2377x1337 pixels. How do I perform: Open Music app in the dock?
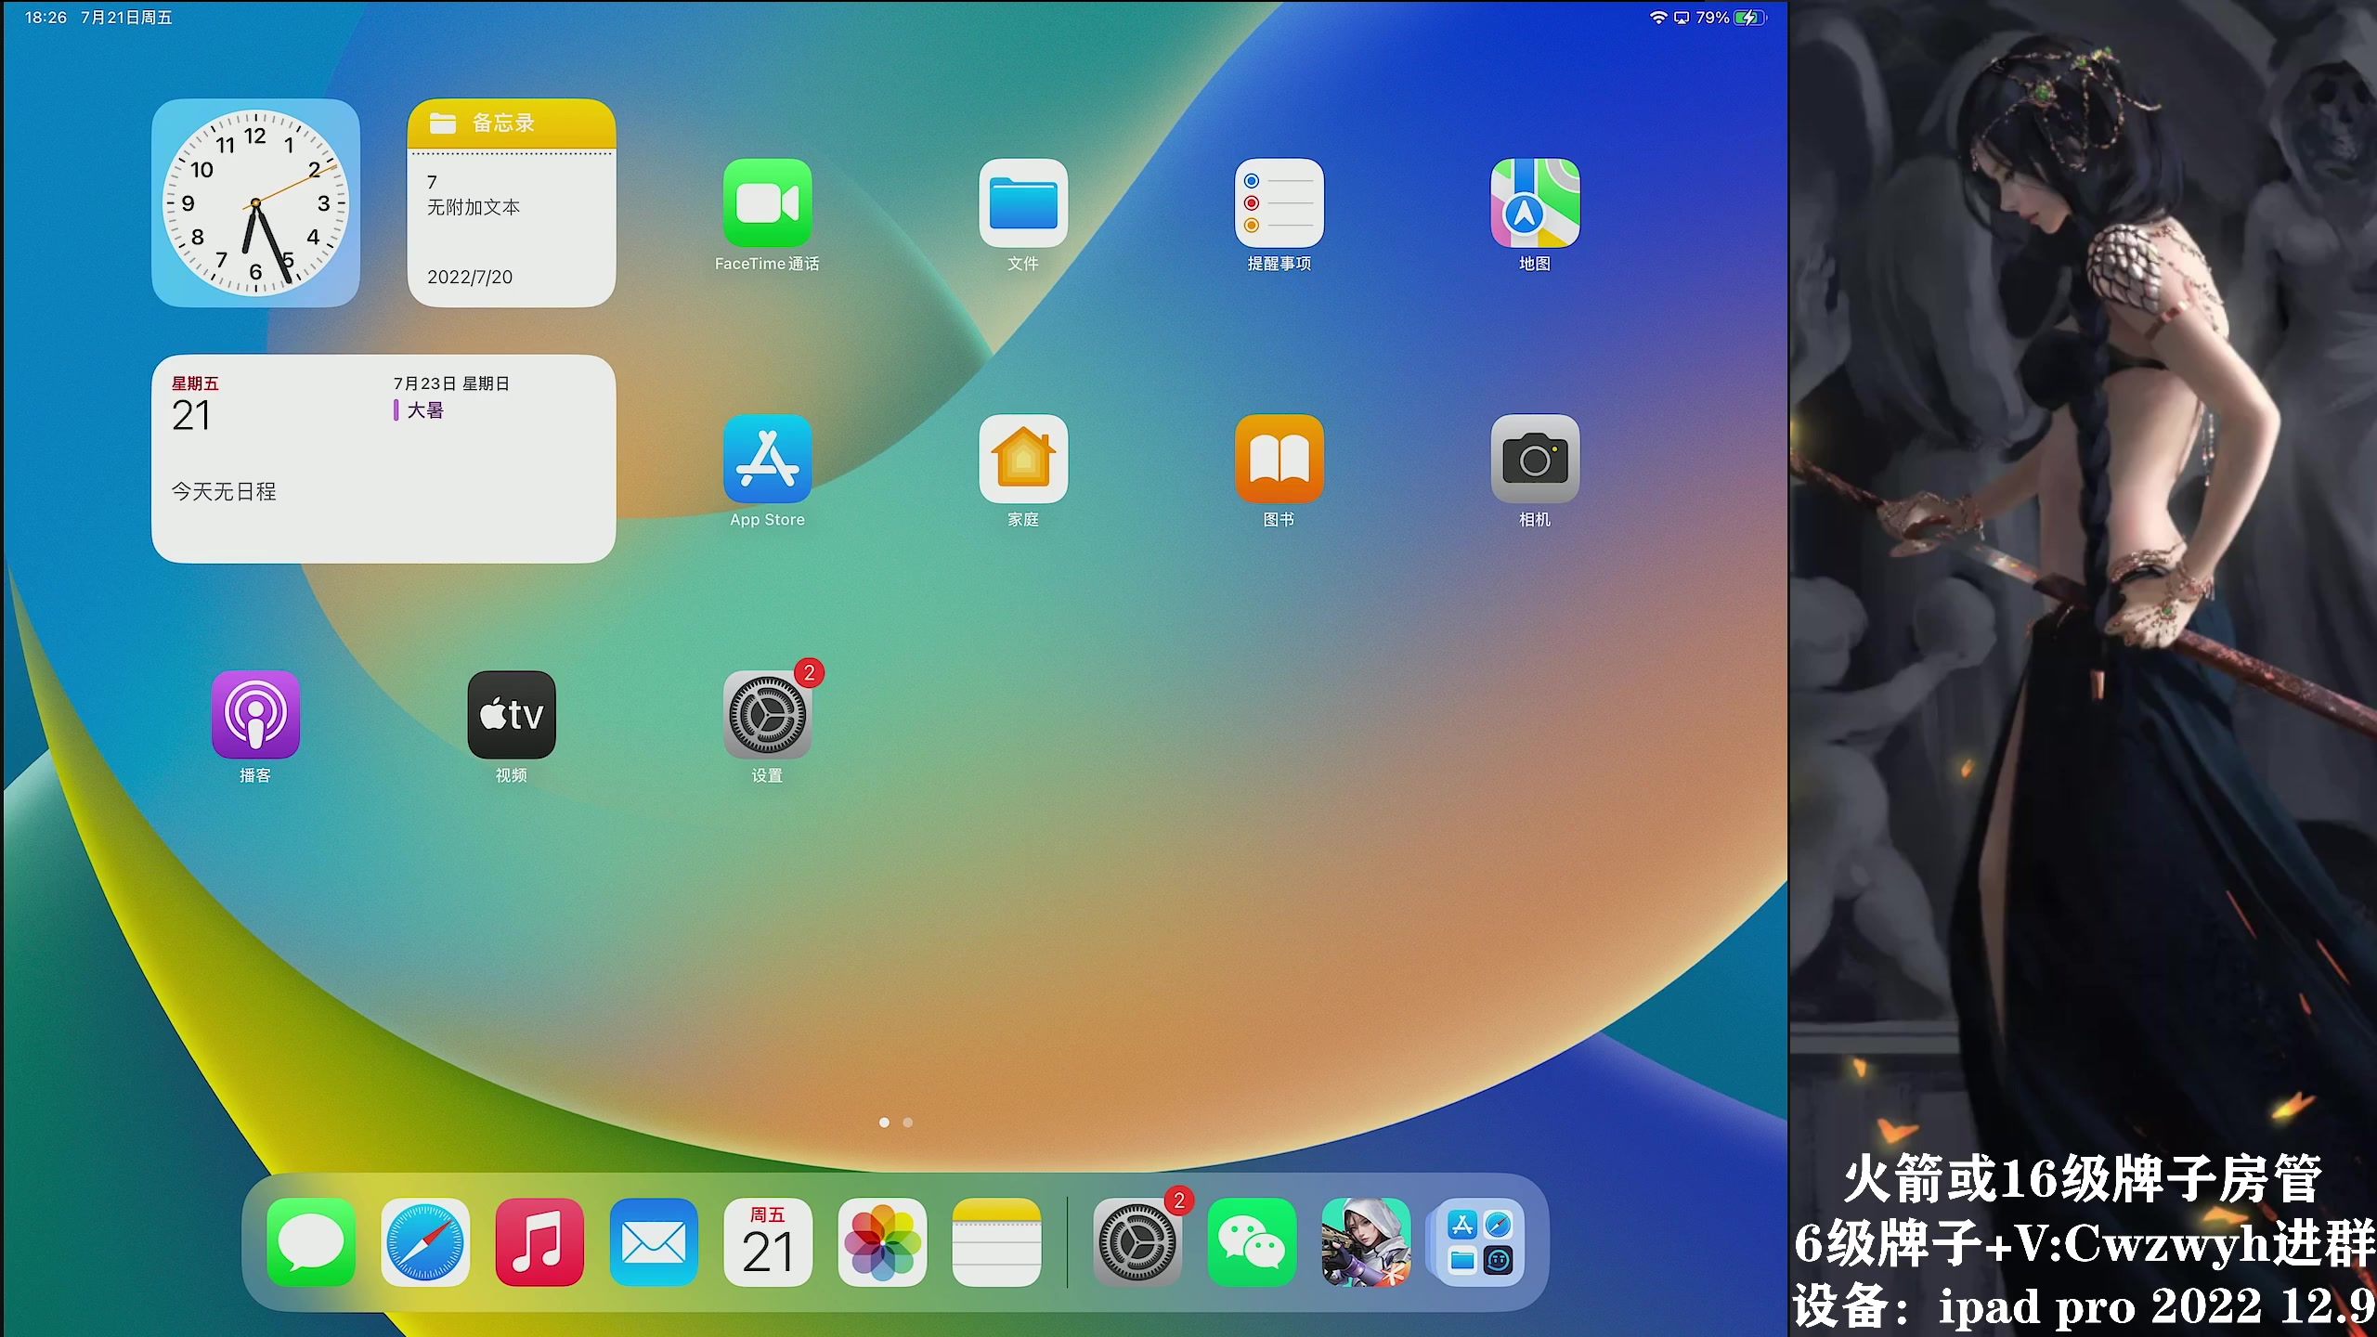(x=539, y=1242)
